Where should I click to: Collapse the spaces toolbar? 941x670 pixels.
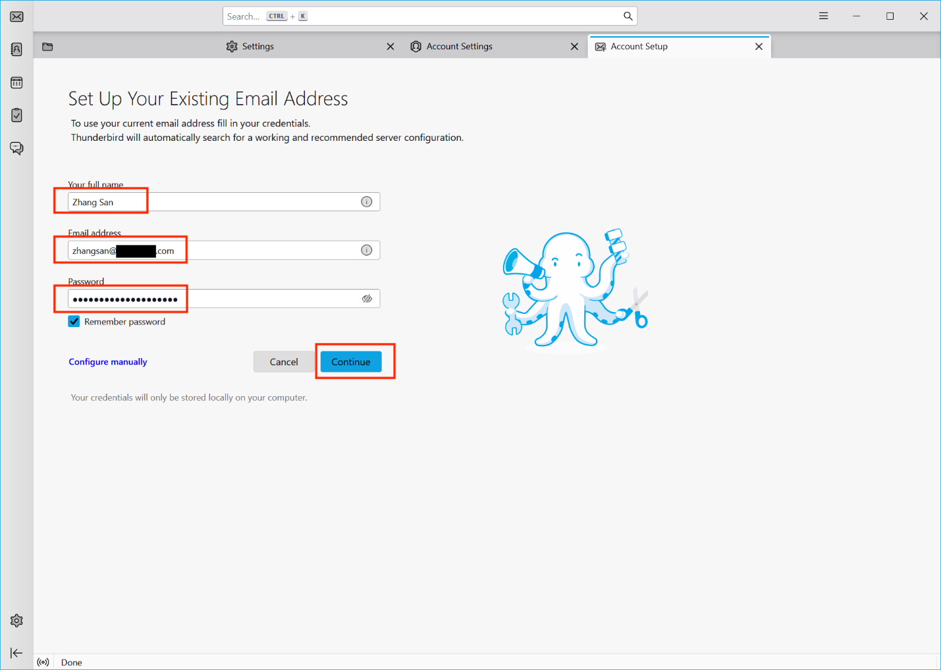tap(16, 653)
